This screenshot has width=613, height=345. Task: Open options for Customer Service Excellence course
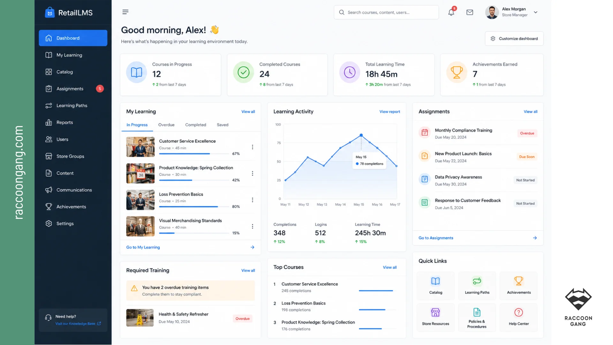252,147
